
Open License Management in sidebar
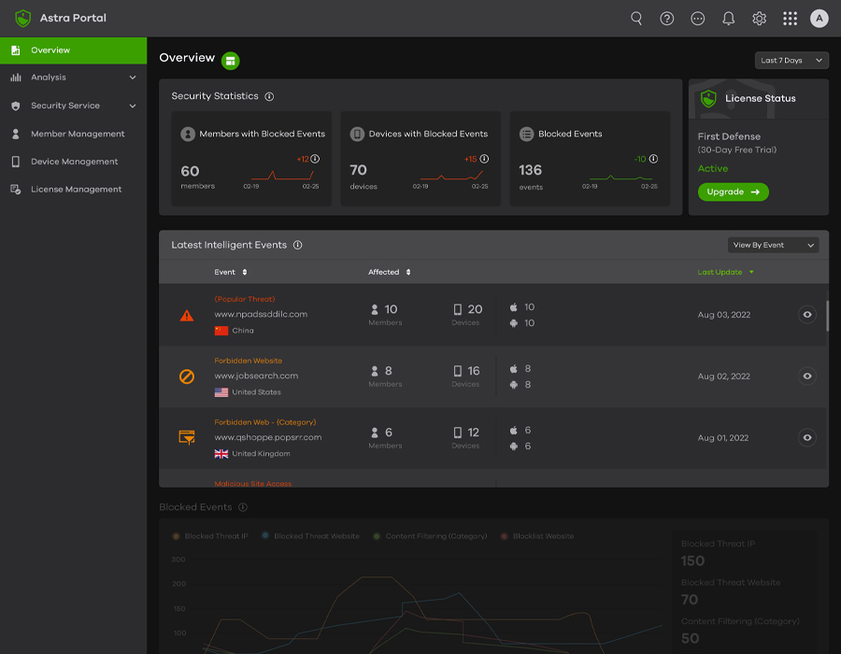(76, 189)
